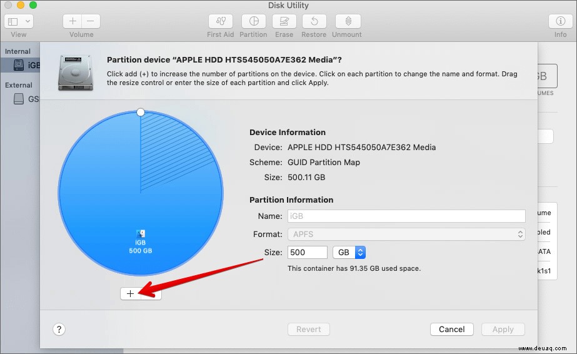This screenshot has height=354, width=577.
Task: Click the Internal sidebar section header
Action: pyautogui.click(x=18, y=51)
